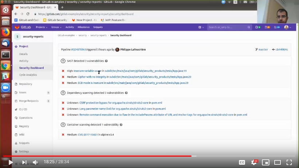Click the Issues sidebar icon
The width and height of the screenshot is (299, 168).
click(x=16, y=93)
